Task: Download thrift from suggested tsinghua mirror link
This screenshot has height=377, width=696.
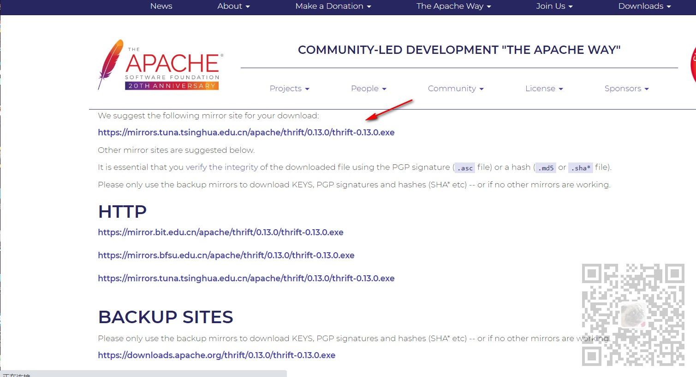Action: [x=246, y=133]
